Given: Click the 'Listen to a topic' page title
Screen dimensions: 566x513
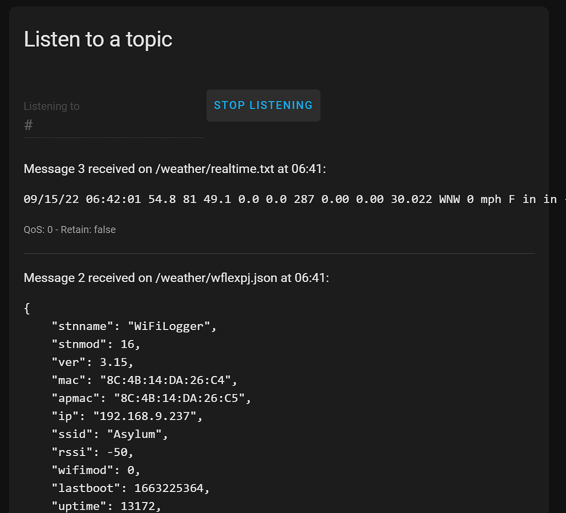Looking at the screenshot, I should click(x=98, y=39).
